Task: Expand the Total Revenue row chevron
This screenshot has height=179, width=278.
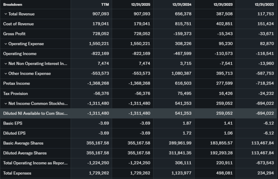Action: (x=5, y=14)
